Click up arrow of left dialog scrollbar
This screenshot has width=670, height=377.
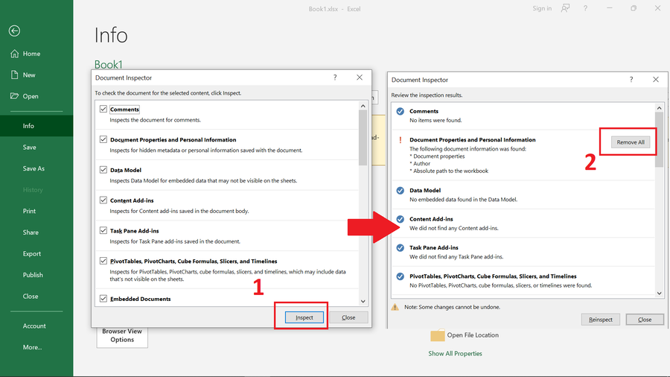coord(363,106)
